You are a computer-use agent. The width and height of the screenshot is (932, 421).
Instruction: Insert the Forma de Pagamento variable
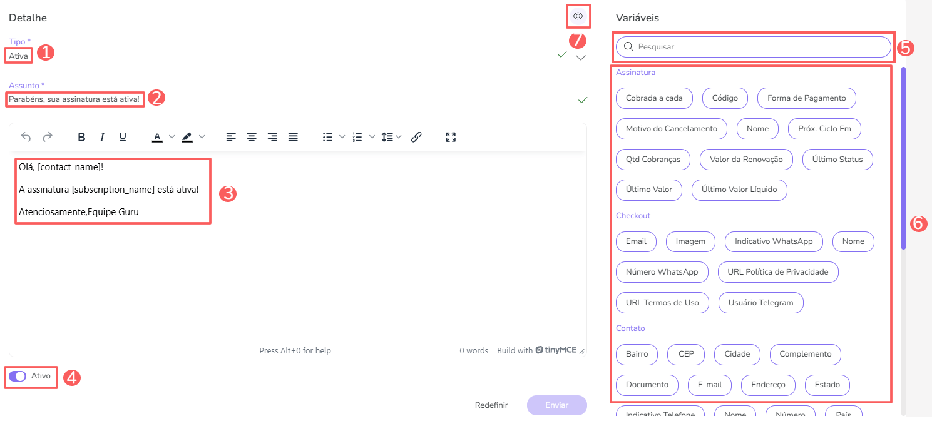click(806, 98)
